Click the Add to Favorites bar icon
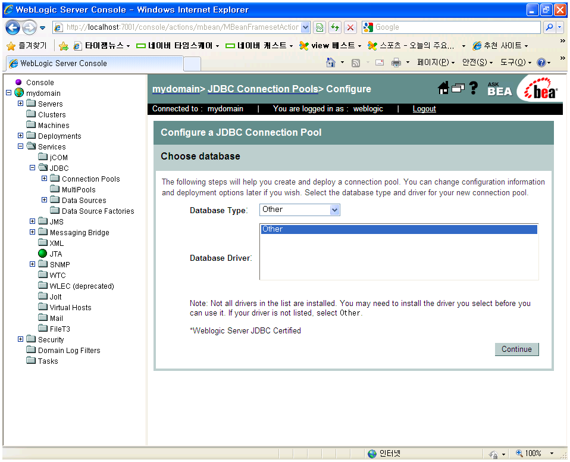570x462 pixels. click(x=64, y=46)
